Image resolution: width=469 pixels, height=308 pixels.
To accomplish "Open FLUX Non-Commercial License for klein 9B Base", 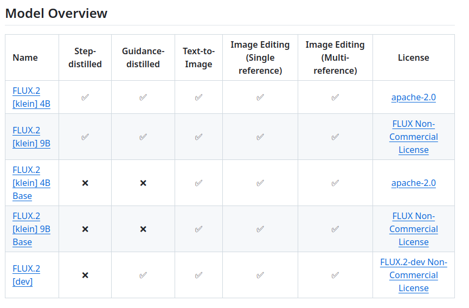I will (x=413, y=229).
